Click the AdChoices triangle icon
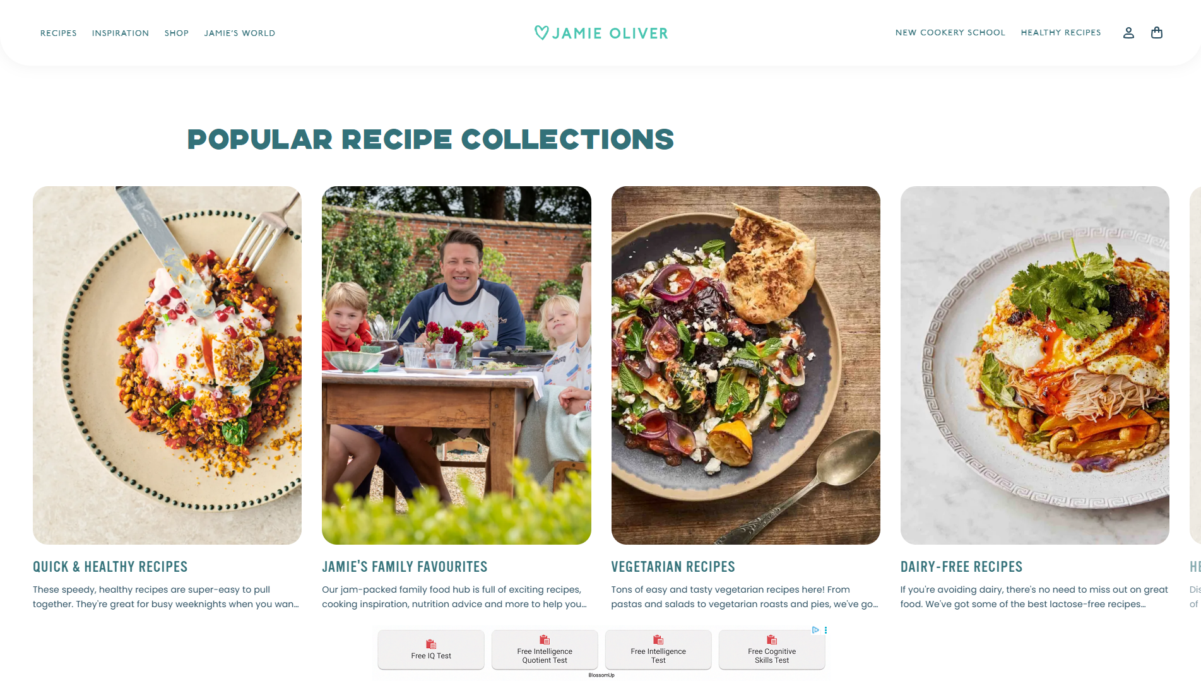The height and width of the screenshot is (681, 1201). tap(815, 630)
